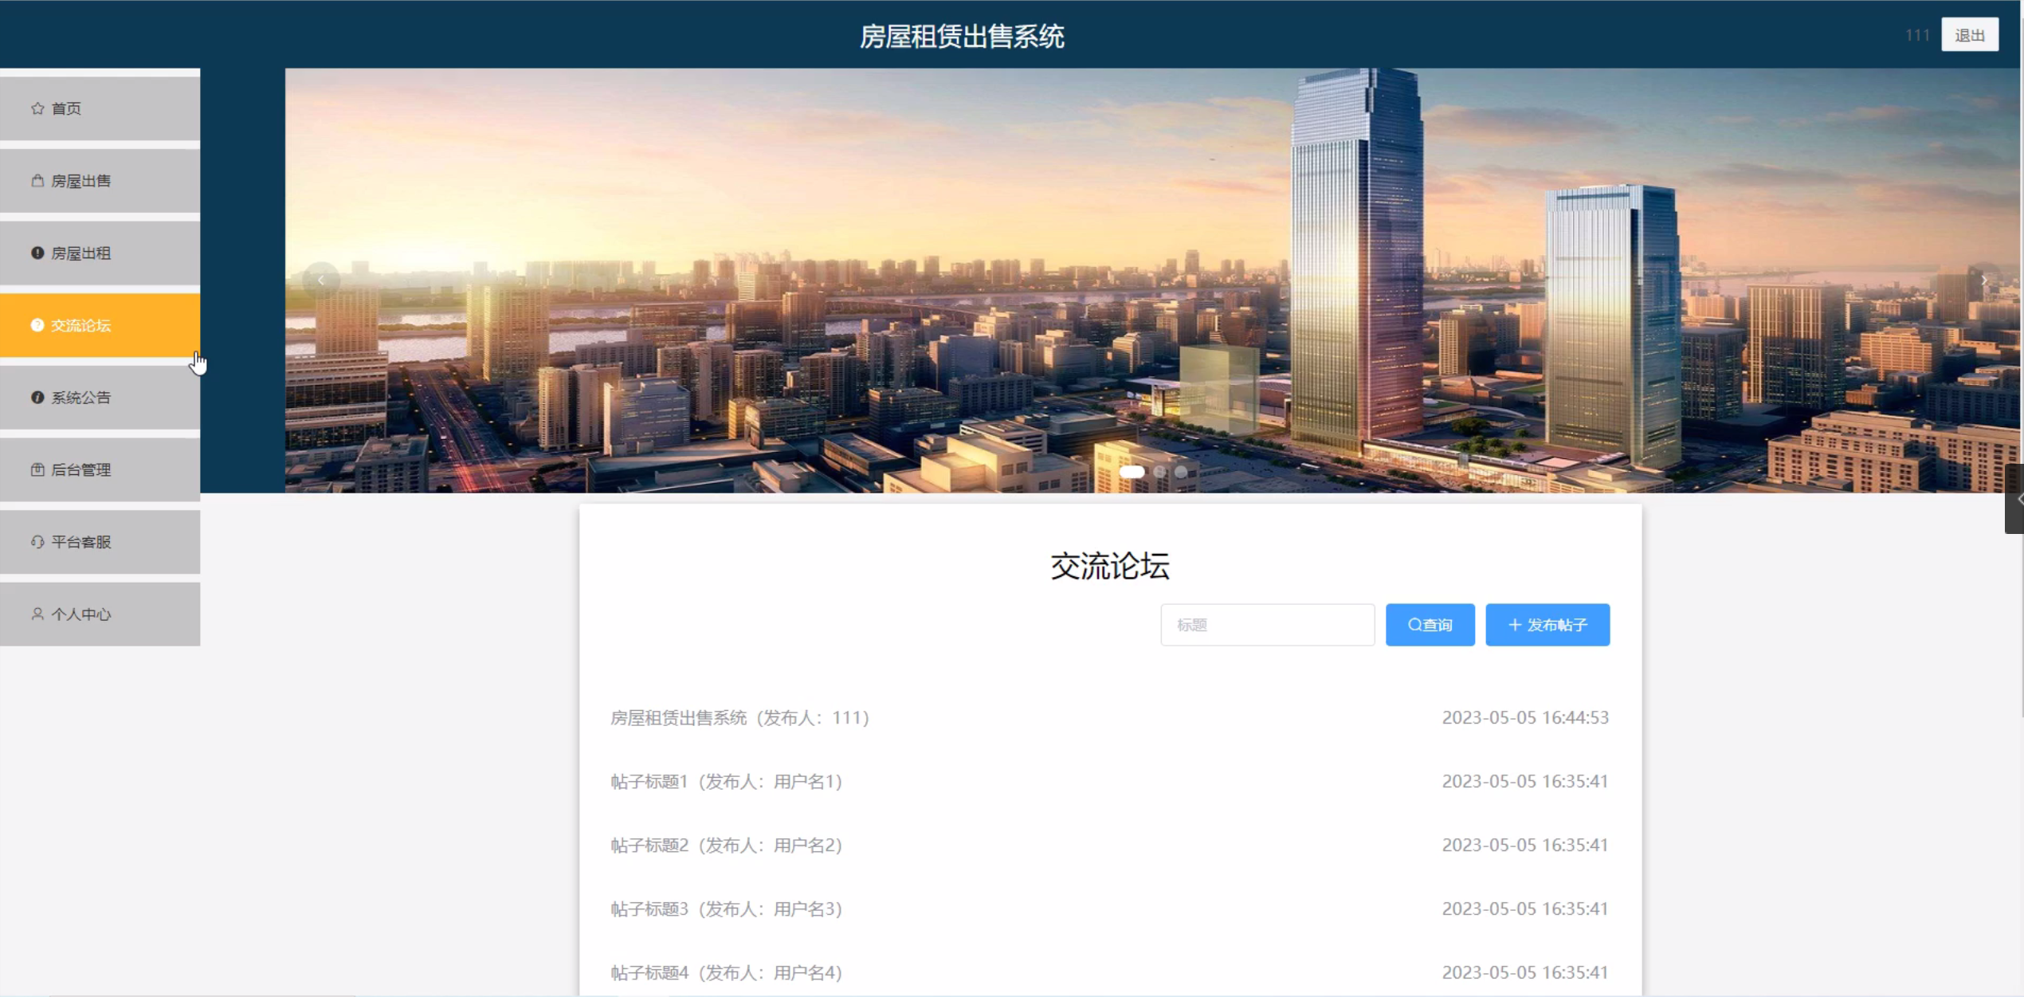This screenshot has width=2024, height=997.
Task: Advance to next banner slide arrow
Action: (1983, 281)
